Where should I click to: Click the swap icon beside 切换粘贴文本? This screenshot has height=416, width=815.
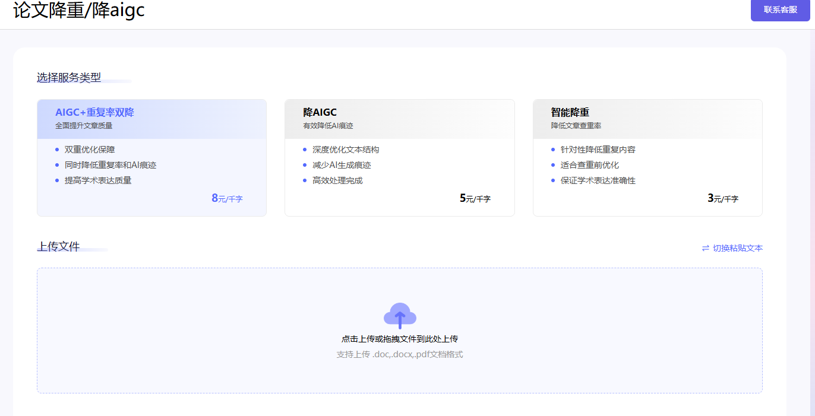[705, 247]
